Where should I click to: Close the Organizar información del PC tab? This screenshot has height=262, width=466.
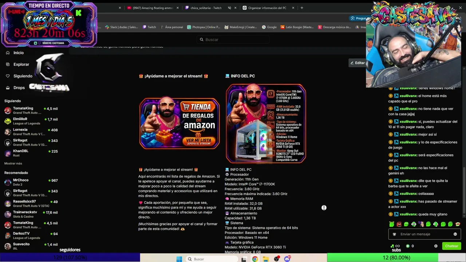tap(294, 8)
